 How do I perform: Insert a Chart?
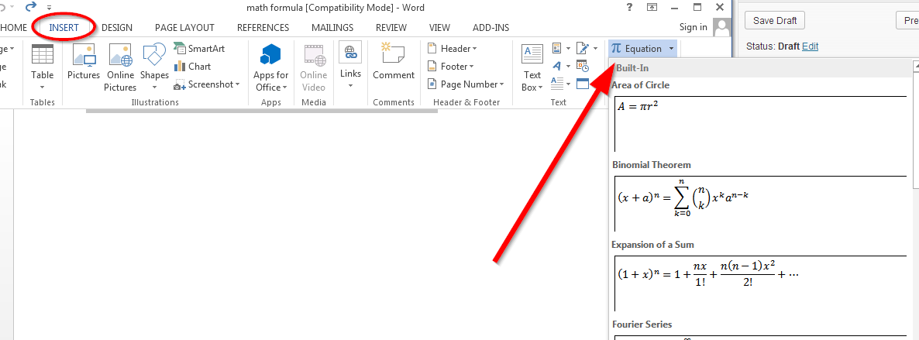193,67
